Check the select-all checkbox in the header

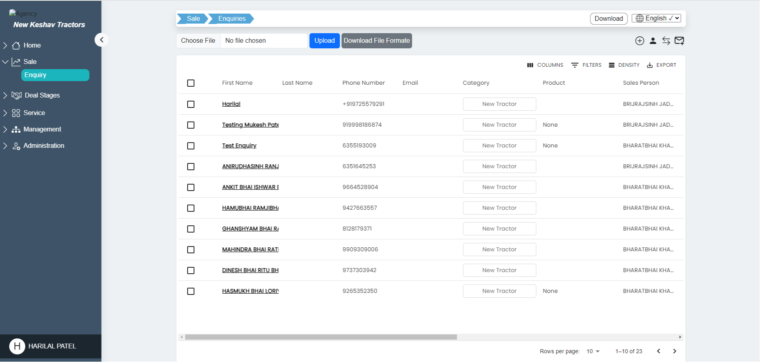click(x=191, y=83)
